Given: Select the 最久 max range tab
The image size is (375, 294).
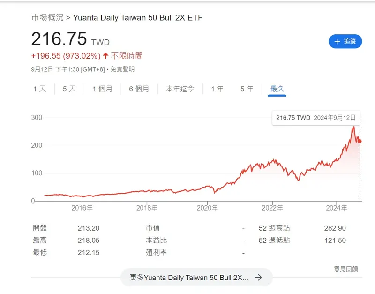Looking at the screenshot, I should point(277,89).
